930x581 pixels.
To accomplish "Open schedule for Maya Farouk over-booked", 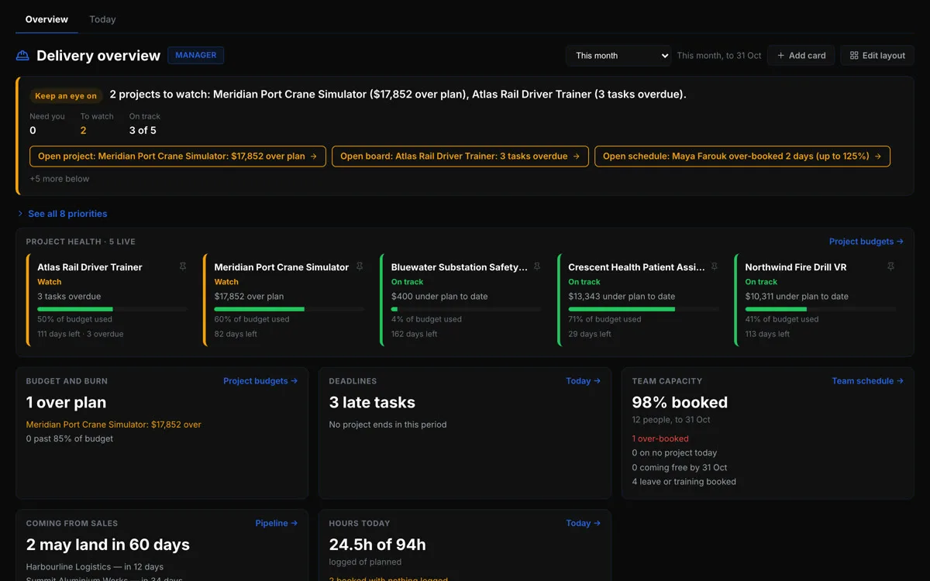I will (x=742, y=156).
